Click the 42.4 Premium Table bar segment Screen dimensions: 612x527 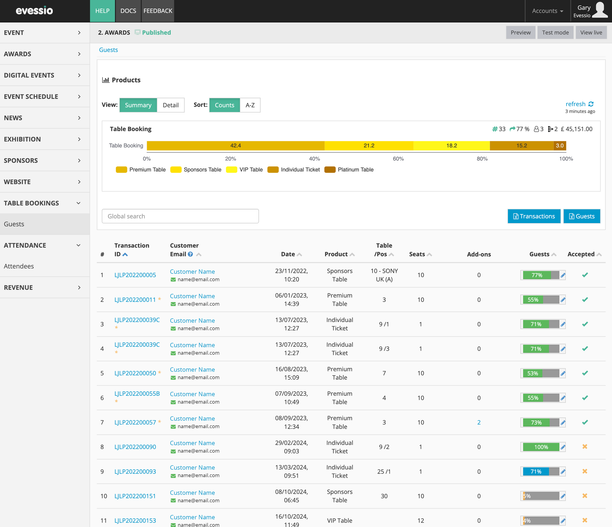pos(235,146)
